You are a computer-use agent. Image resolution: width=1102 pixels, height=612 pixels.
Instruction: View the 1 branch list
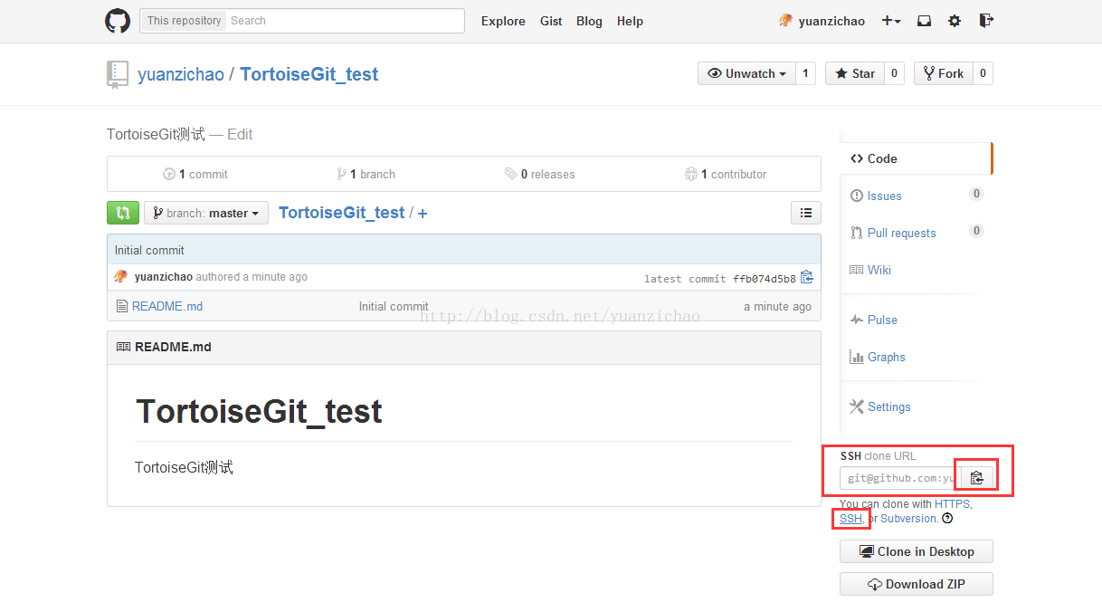[366, 174]
